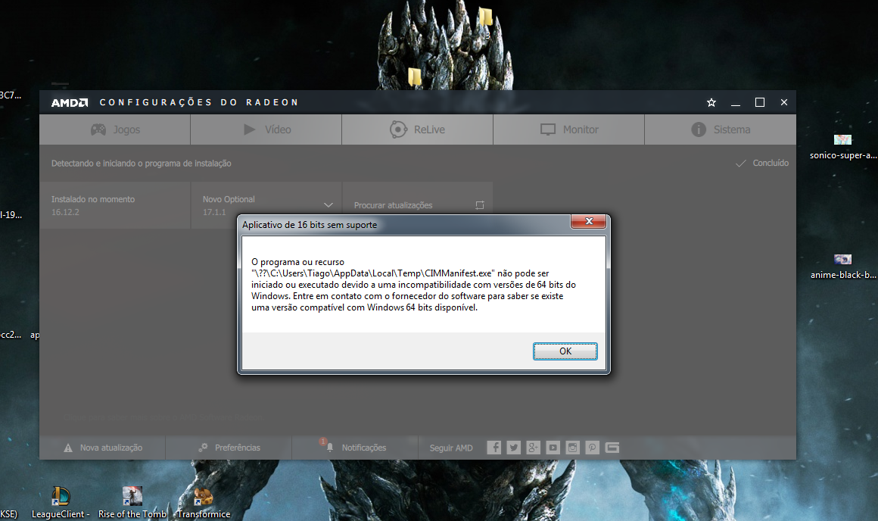Open AMD Google Plus icon
Viewport: 878px width, 521px height.
(x=533, y=447)
